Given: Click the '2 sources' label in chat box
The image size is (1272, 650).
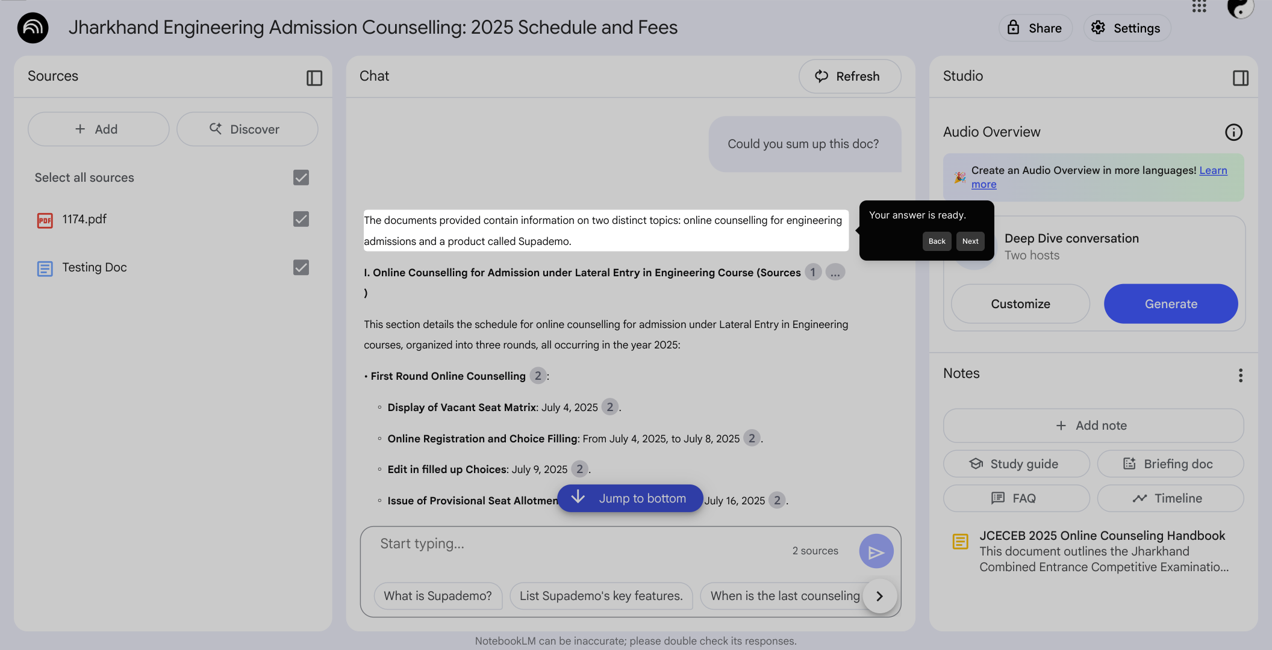Looking at the screenshot, I should (x=815, y=551).
